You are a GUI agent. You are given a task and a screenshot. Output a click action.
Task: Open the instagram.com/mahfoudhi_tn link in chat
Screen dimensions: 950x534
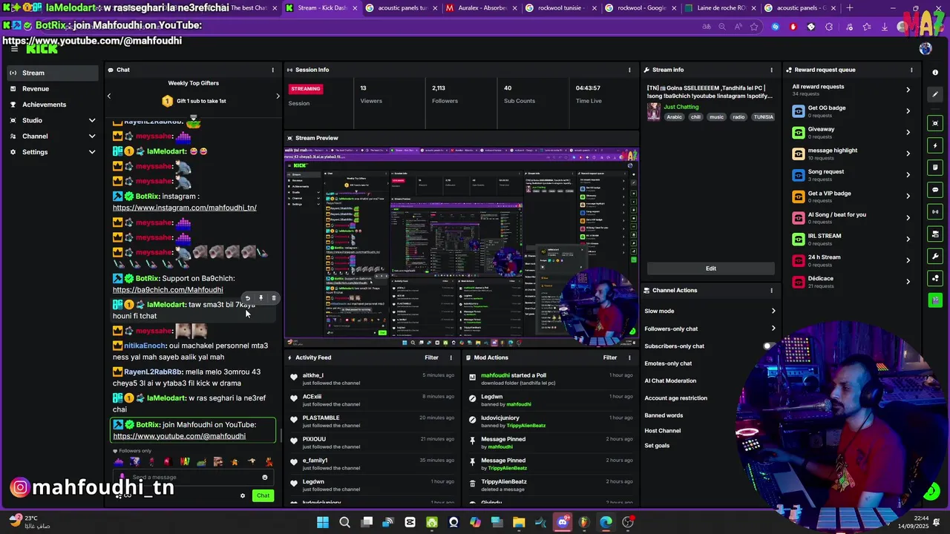click(x=185, y=208)
